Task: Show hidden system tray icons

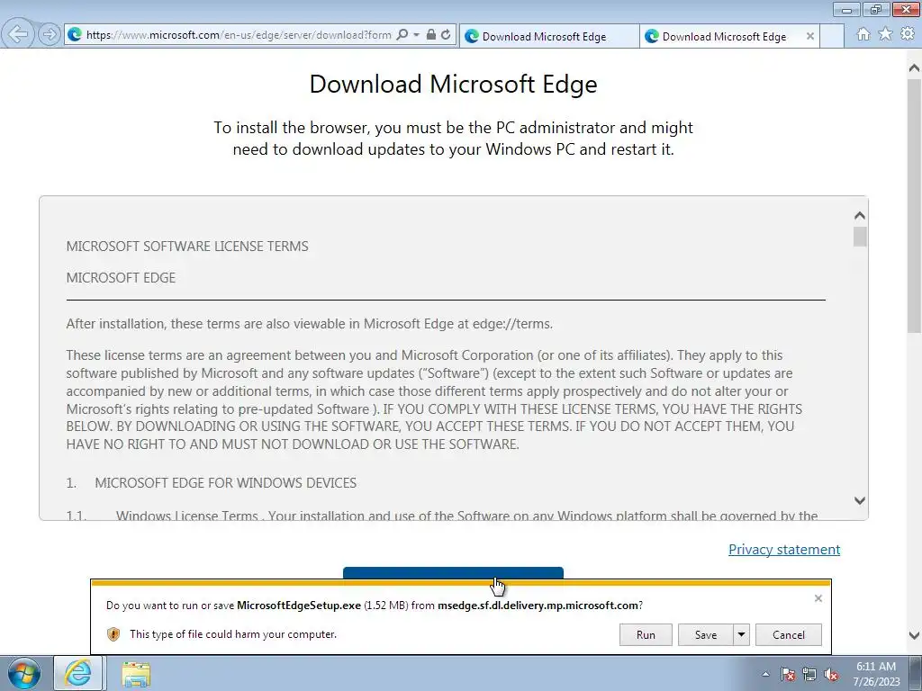Action: coord(765,674)
